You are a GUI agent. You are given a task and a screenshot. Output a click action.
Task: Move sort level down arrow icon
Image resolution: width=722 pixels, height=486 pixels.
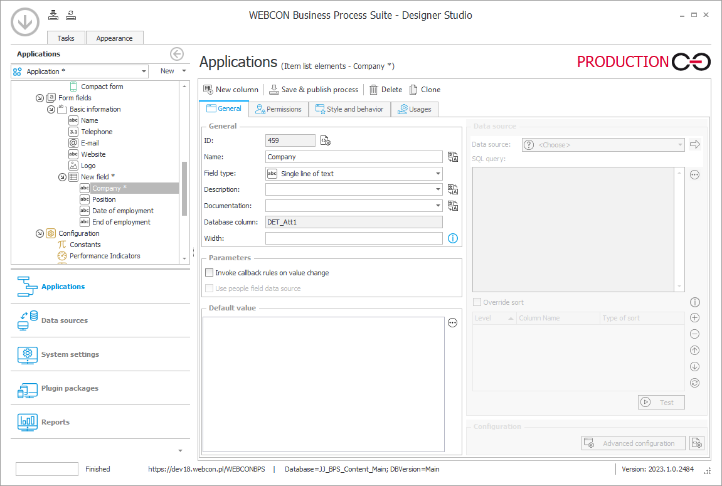(x=695, y=367)
